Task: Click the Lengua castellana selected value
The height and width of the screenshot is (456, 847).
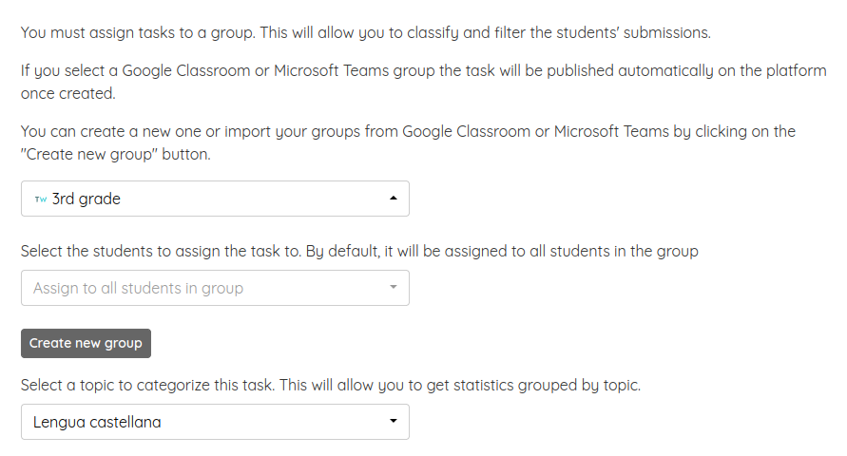Action: coord(97,422)
